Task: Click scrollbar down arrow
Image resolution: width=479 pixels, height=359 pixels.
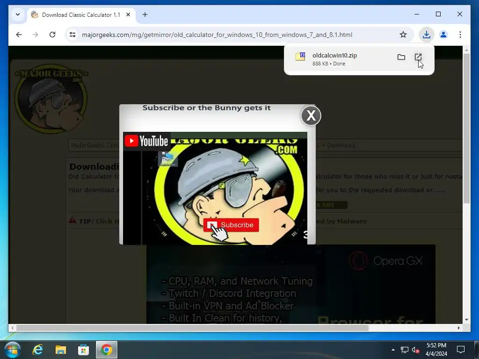Action: pos(466,320)
